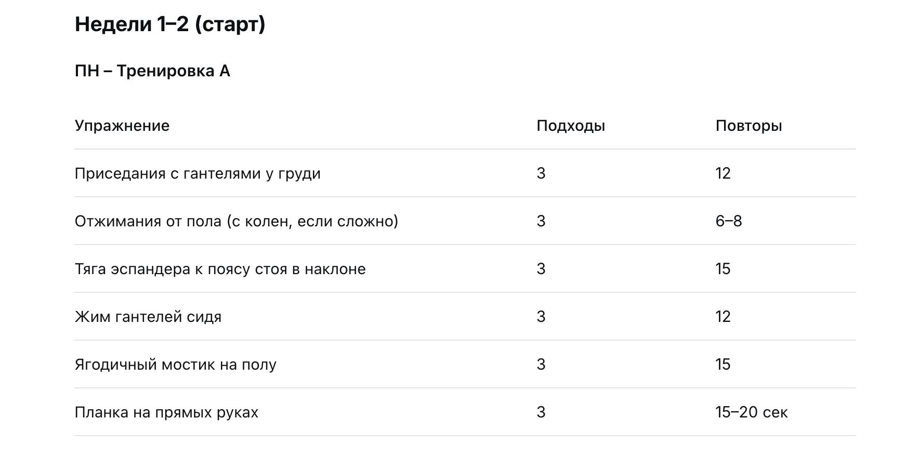Select the "Повторы" column header
This screenshot has width=919, height=459.
[749, 126]
